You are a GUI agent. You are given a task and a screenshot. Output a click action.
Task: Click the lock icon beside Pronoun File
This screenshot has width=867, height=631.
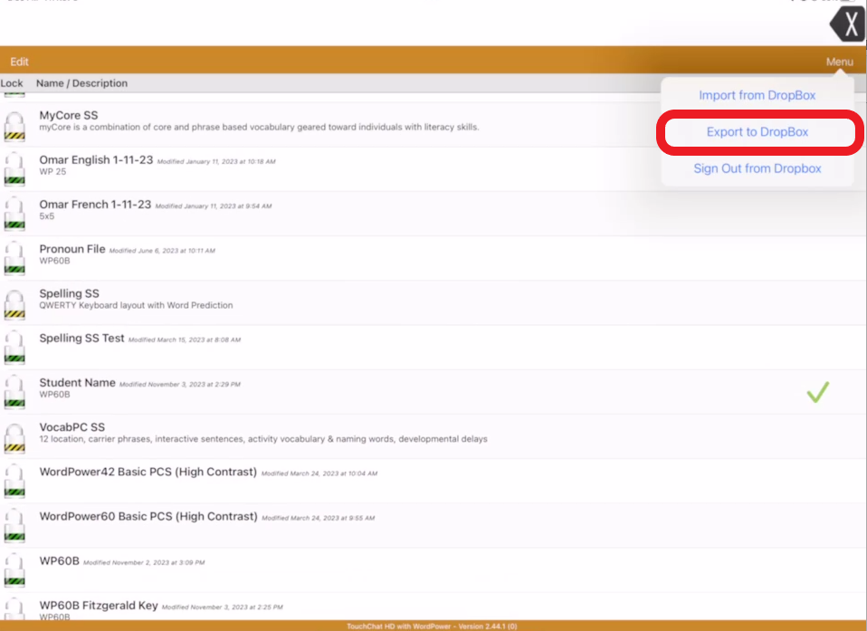14,259
